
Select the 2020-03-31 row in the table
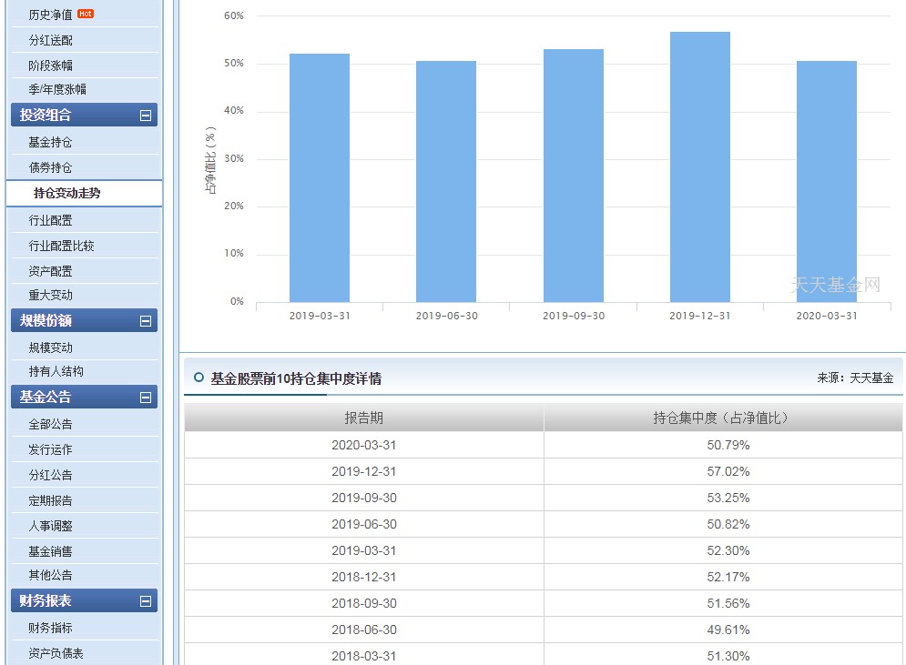point(542,445)
